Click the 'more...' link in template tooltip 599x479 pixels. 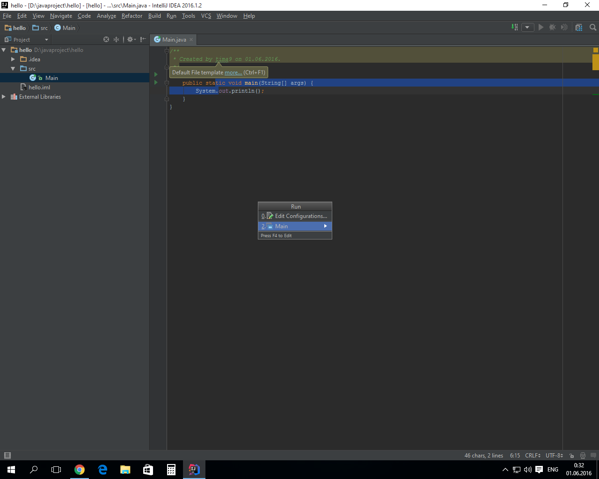tap(233, 73)
